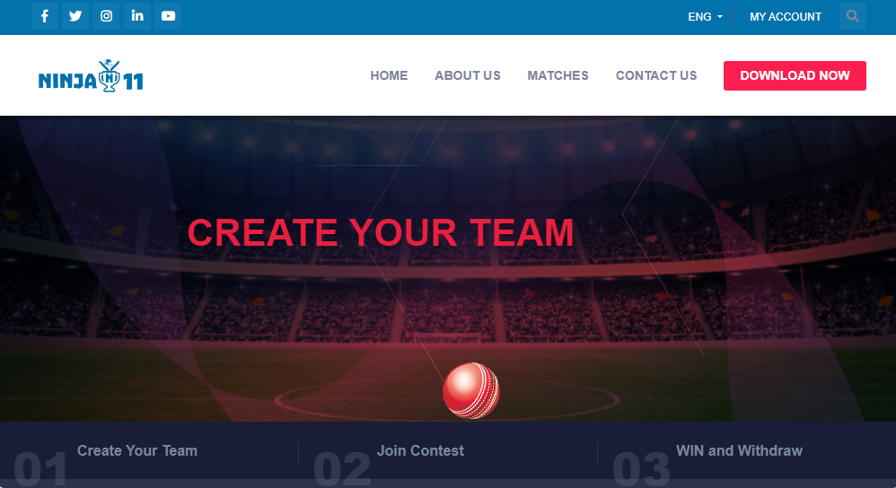The height and width of the screenshot is (488, 896).
Task: Click the red cricket ball graphic
Action: click(x=471, y=391)
